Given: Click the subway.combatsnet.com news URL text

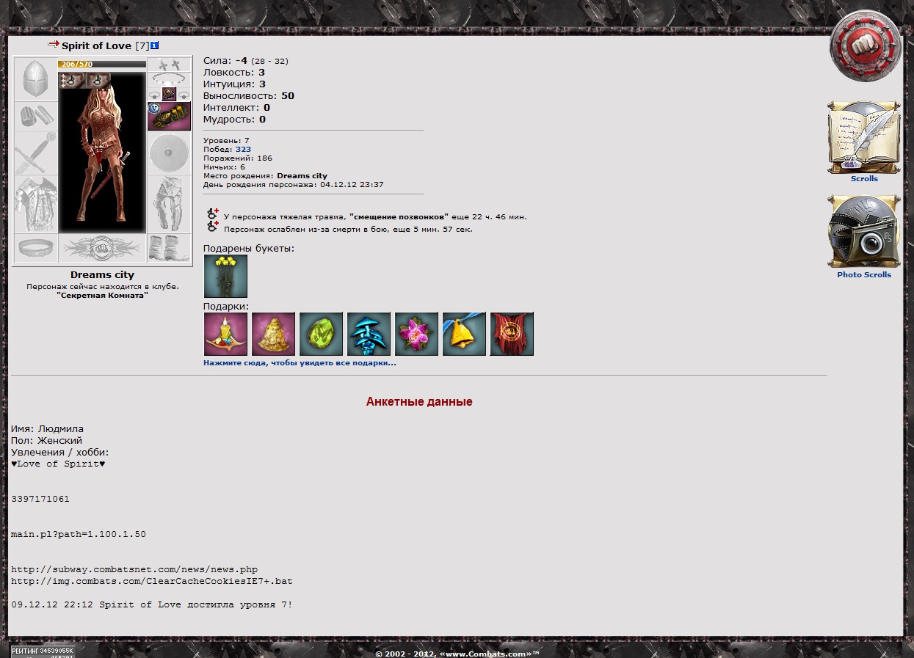Looking at the screenshot, I should point(134,569).
